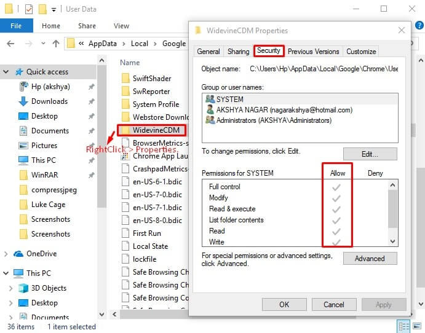The image size is (425, 333).
Task: Click the System Profile folder icon
Action: [x=125, y=104]
